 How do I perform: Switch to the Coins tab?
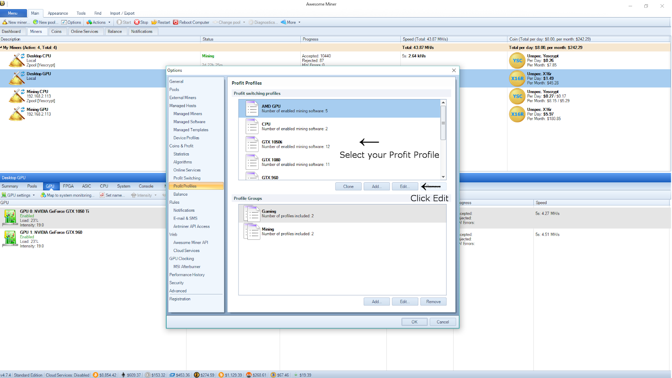(56, 31)
